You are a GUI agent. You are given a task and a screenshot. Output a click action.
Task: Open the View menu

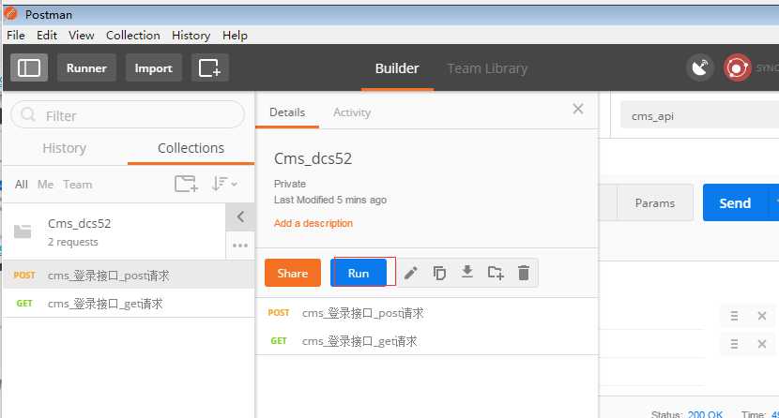(82, 36)
